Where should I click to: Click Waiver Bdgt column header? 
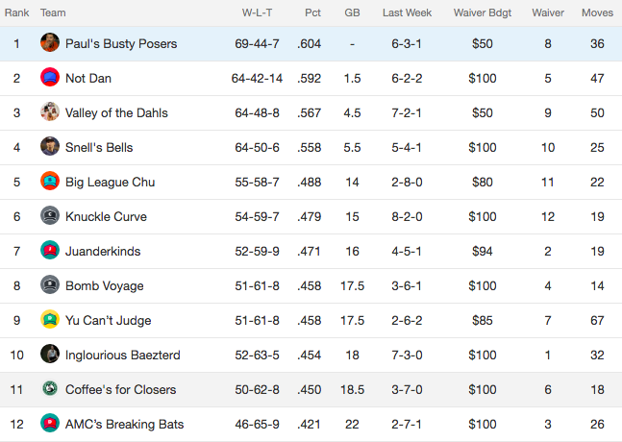click(483, 13)
